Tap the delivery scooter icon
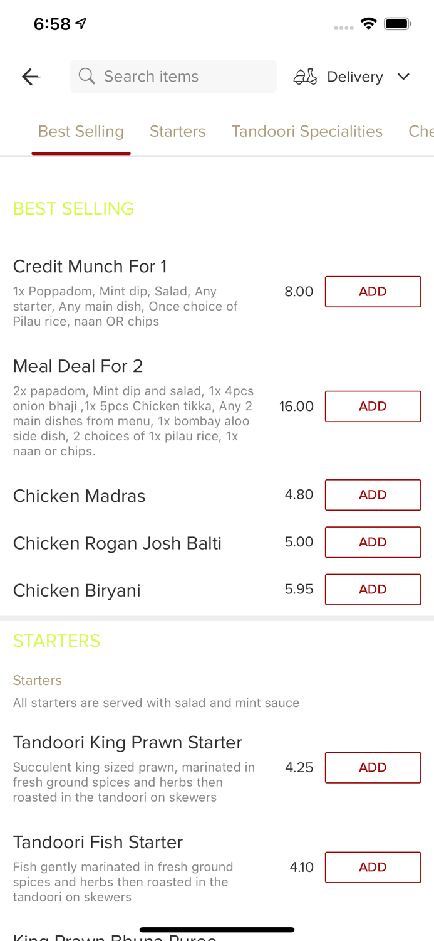This screenshot has width=434, height=941. coord(305,76)
